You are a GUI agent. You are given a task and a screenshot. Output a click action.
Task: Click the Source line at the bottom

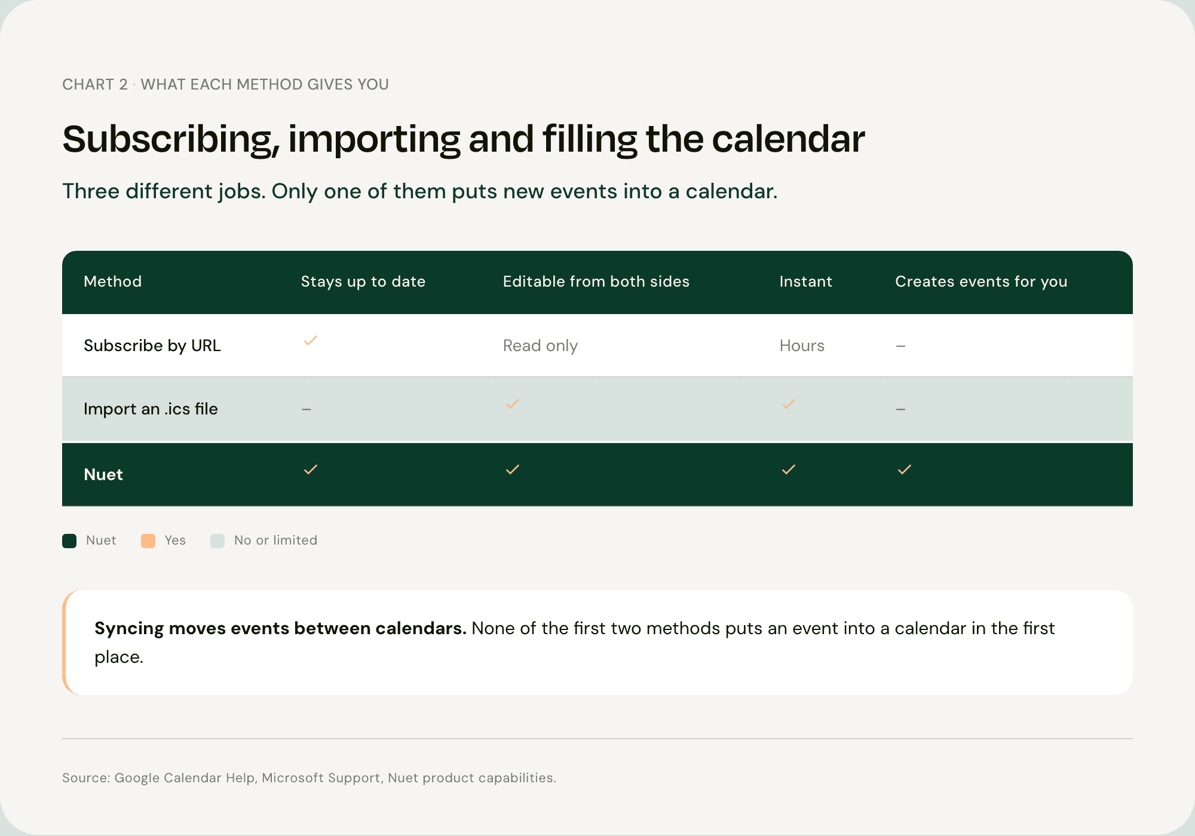point(309,778)
